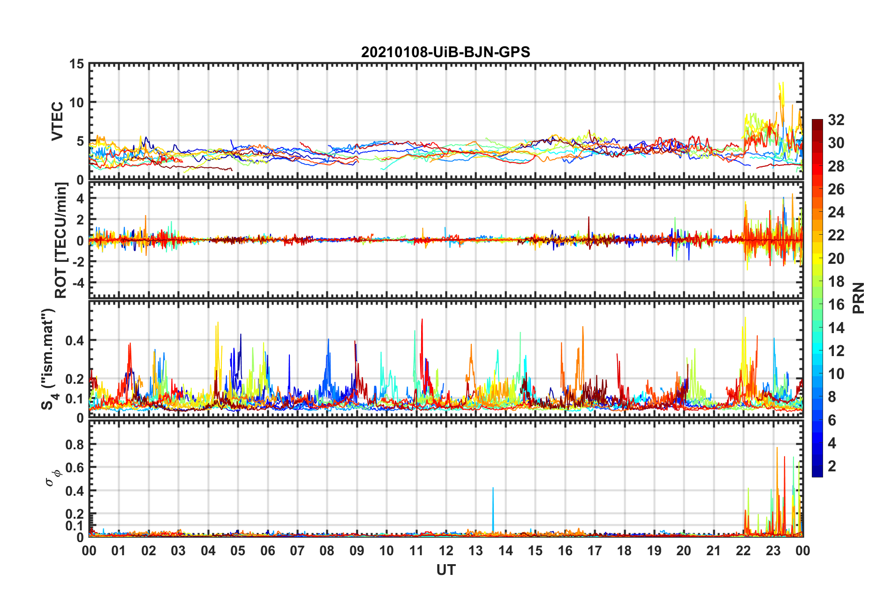Click hour 06 tick on the UT axis
Screen dimensions: 892x596
267,551
